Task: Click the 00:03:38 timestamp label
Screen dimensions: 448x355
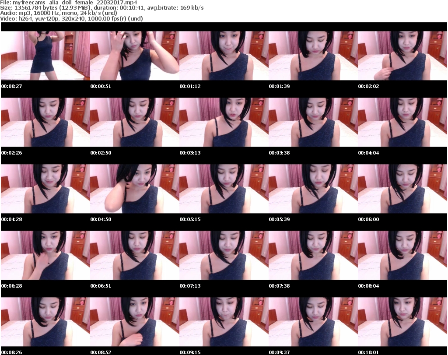Action: 280,153
